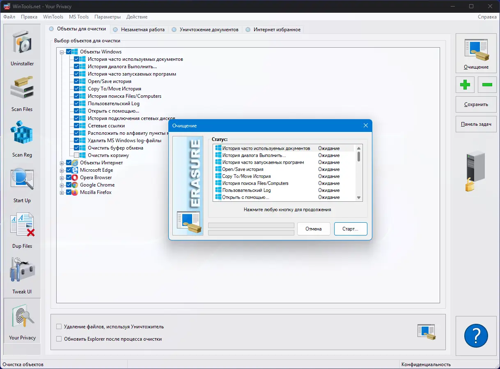Viewport: 500px width, 369px height.
Task: Click the server with padlock icon
Action: click(475, 171)
